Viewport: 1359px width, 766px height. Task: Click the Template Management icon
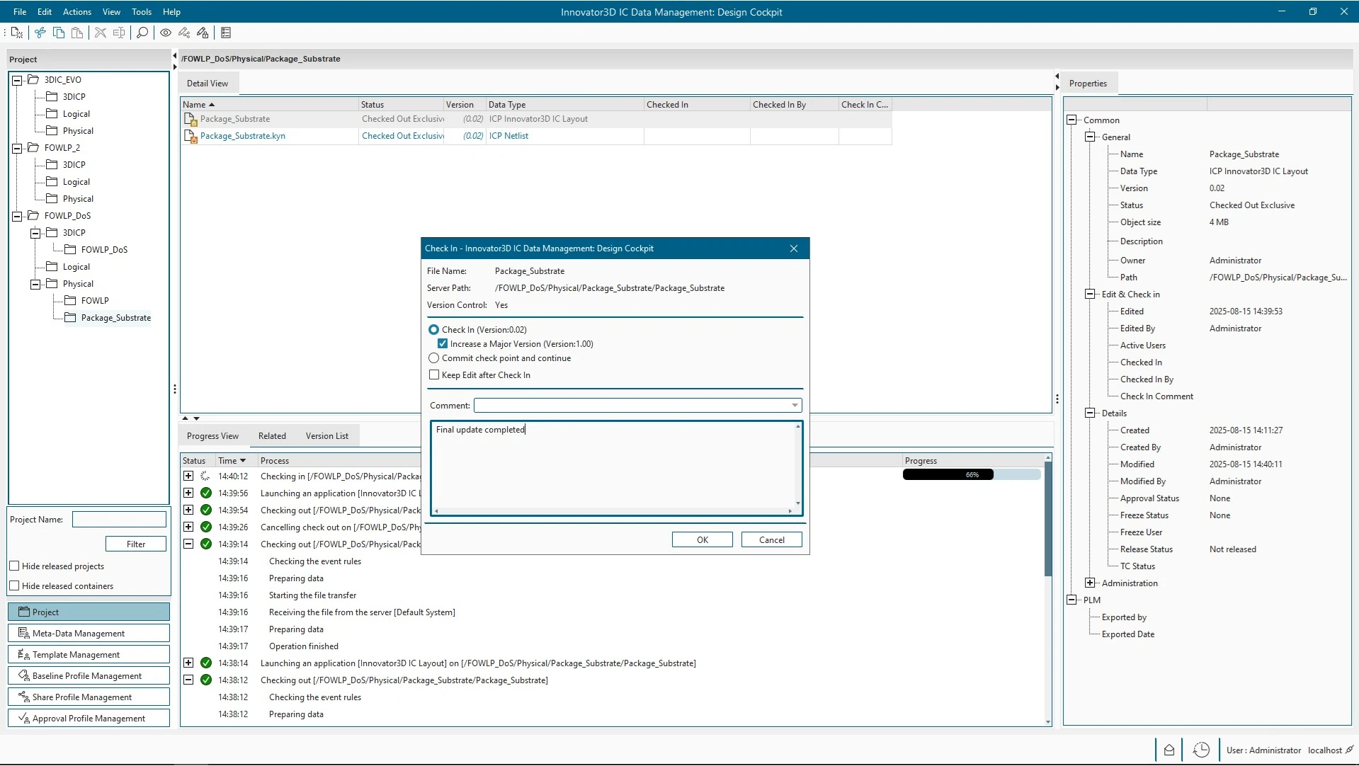(23, 654)
